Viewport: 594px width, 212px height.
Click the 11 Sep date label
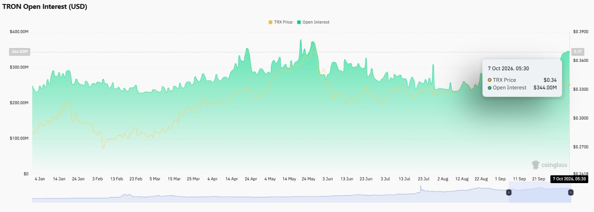point(519,179)
